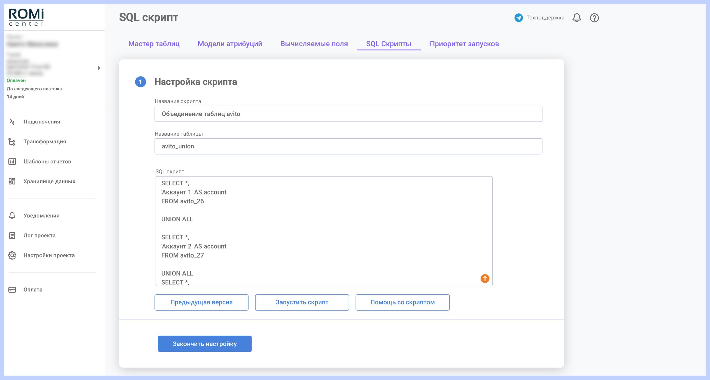Click the Оплата card icon
The image size is (710, 380).
point(12,290)
